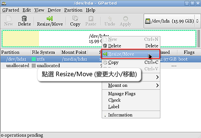Viewport: 201px width, 138px height.
Task: Expand the Mount on submenu arrow
Action: (157, 85)
